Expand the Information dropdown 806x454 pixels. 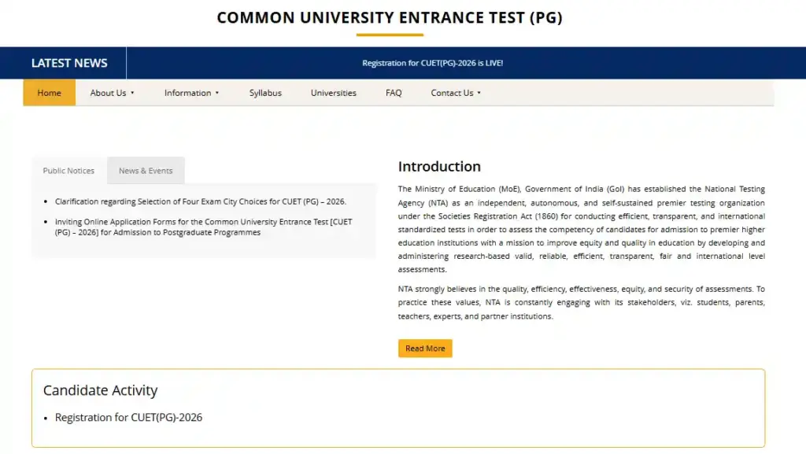(190, 92)
